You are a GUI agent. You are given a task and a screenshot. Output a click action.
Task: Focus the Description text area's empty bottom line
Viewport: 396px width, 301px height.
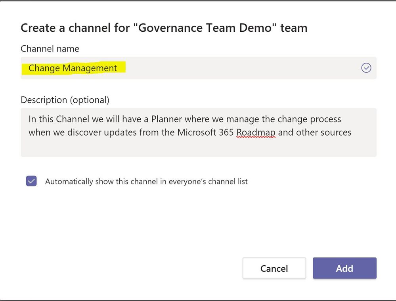198,147
